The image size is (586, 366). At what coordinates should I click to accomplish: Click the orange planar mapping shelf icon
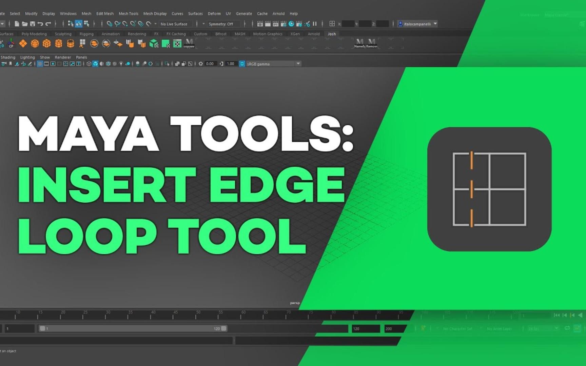pyautogui.click(x=23, y=43)
